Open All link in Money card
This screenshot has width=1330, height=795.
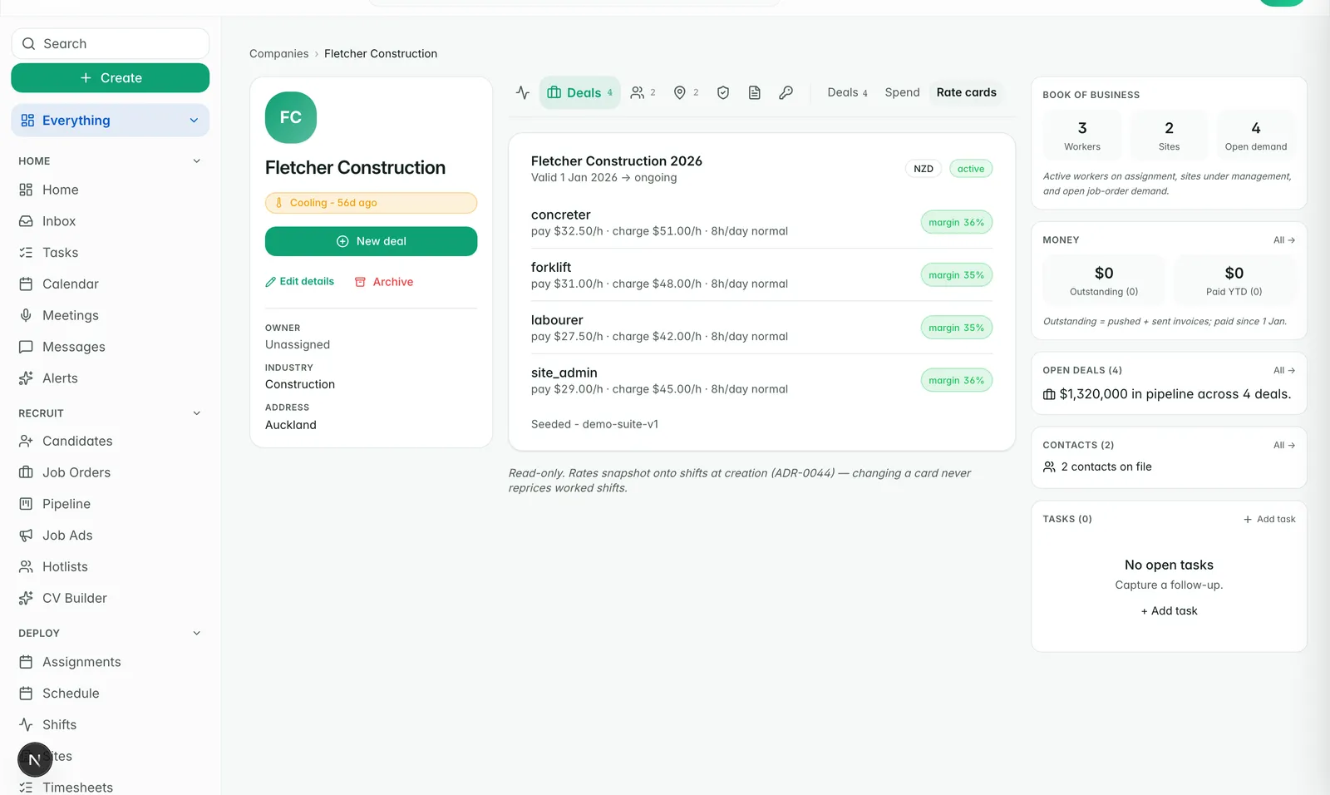(1283, 240)
